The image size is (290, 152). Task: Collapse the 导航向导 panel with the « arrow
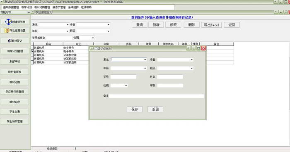pyautogui.click(x=29, y=12)
